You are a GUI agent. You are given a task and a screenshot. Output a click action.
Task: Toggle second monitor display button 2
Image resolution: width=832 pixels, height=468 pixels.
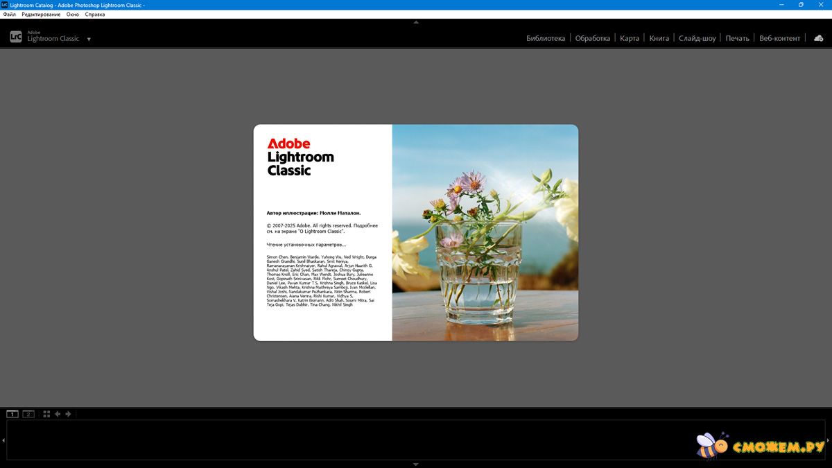coord(28,414)
